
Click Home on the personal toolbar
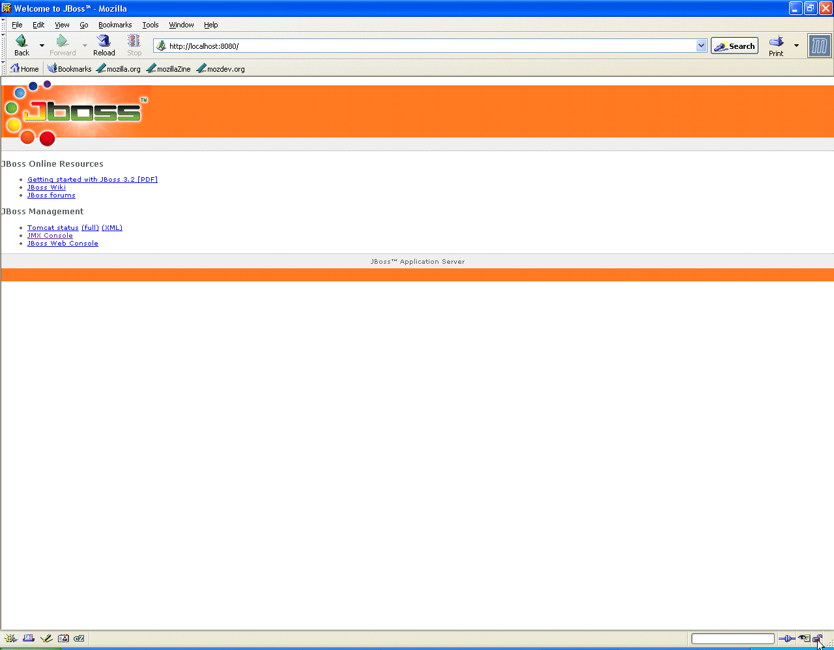25,68
